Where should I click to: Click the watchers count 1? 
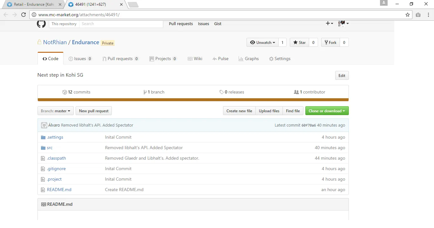tap(282, 42)
